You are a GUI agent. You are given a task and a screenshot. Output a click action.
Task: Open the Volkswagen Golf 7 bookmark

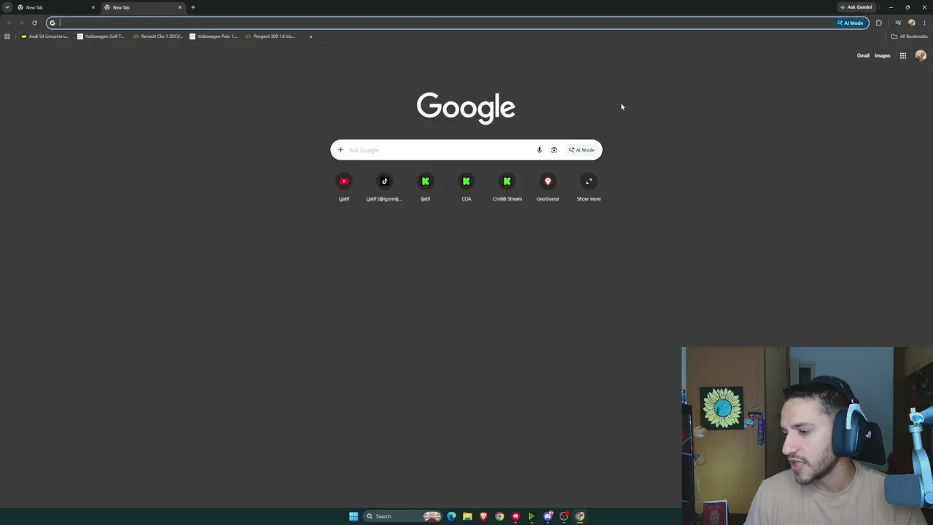pos(101,36)
